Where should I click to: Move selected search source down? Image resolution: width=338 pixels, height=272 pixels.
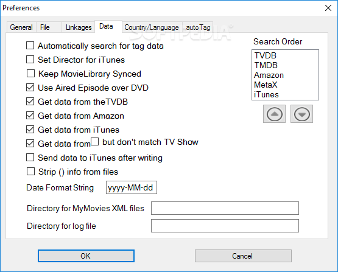tap(301, 114)
